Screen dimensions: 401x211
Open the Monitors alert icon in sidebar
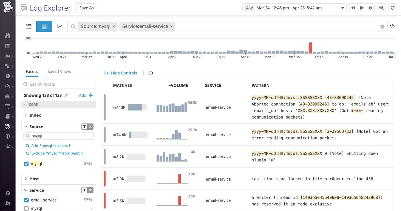click(7, 76)
